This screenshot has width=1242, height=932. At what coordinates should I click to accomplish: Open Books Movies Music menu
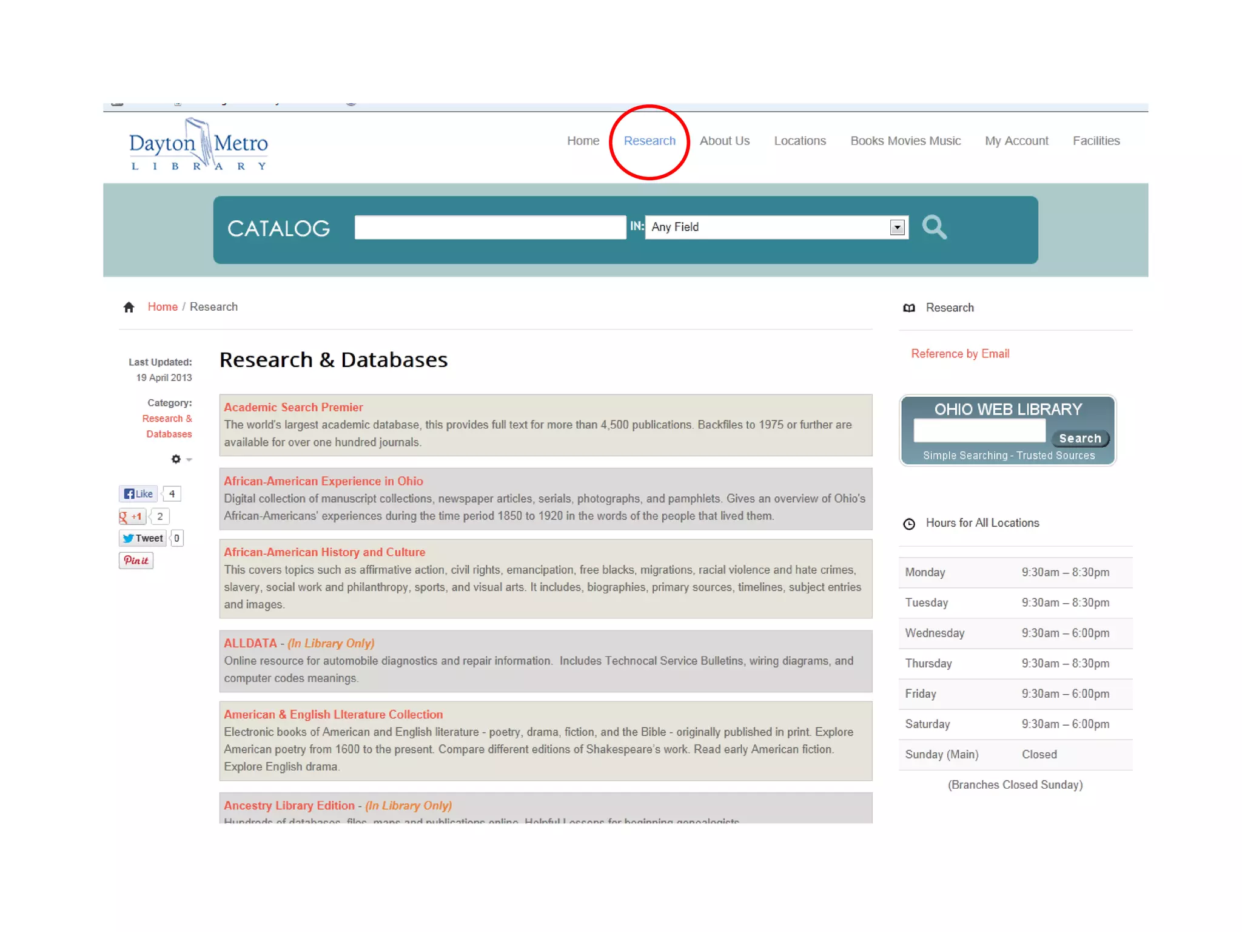click(x=905, y=141)
